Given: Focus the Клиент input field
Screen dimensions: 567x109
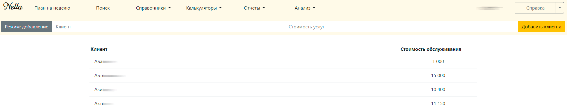Looking at the screenshot, I should (168, 27).
